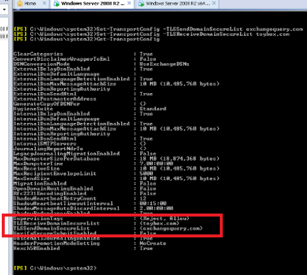Click the ConvertDisclaimerWrapperToEml property

pos(62,59)
